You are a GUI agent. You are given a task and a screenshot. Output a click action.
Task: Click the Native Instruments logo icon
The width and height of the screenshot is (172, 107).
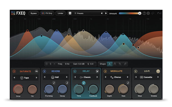tap(159, 13)
